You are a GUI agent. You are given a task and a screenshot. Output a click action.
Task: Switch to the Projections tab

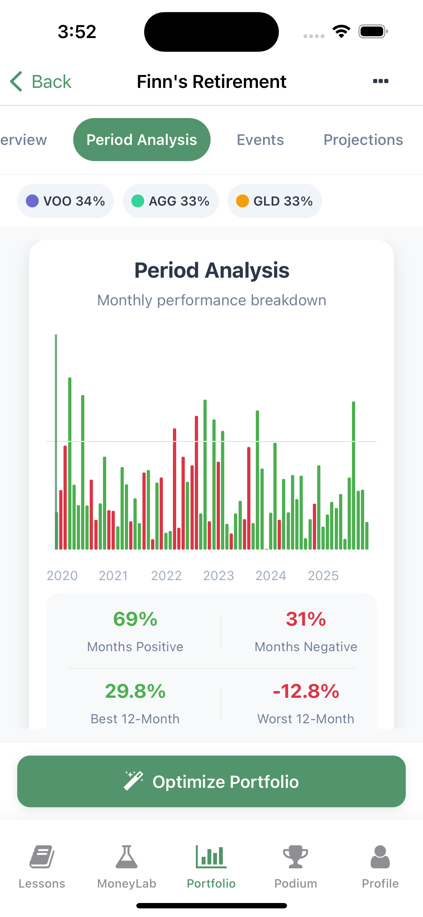(x=363, y=140)
